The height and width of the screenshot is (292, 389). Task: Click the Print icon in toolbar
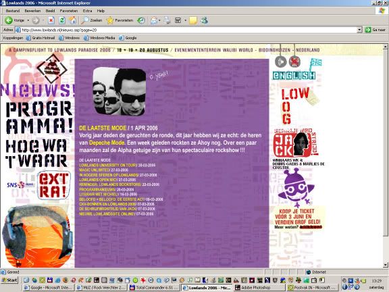click(x=167, y=20)
